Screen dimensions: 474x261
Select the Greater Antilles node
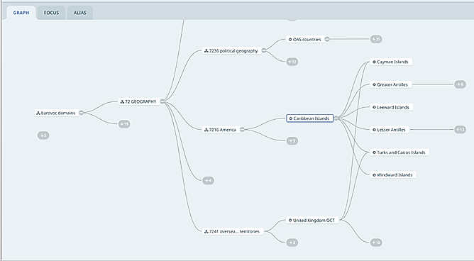(x=391, y=84)
